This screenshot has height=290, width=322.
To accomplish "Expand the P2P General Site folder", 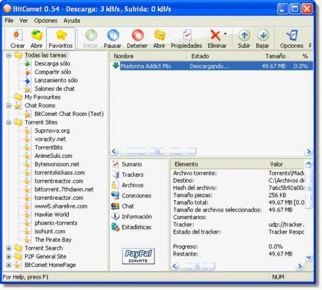I will click(x=8, y=256).
